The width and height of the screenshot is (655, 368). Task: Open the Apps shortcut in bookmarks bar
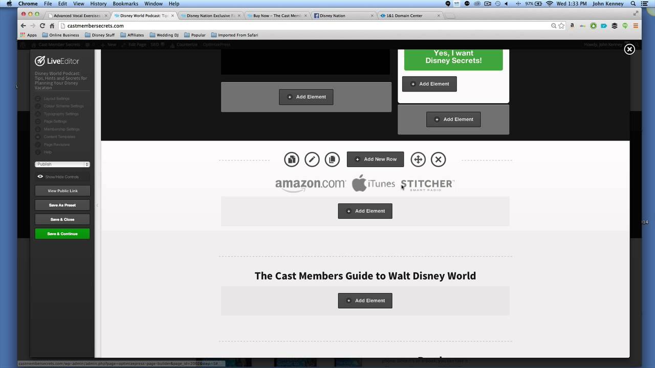(28, 35)
